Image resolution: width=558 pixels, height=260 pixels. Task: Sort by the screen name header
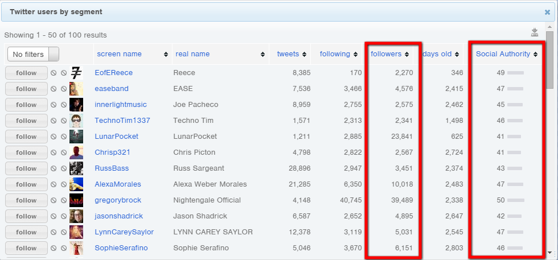tap(119, 54)
